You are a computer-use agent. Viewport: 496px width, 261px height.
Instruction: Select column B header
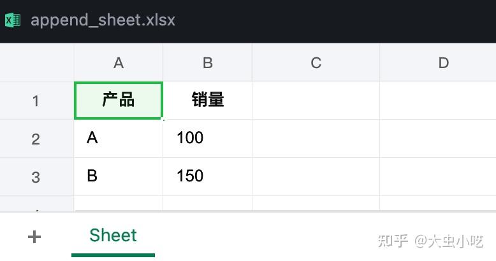208,62
